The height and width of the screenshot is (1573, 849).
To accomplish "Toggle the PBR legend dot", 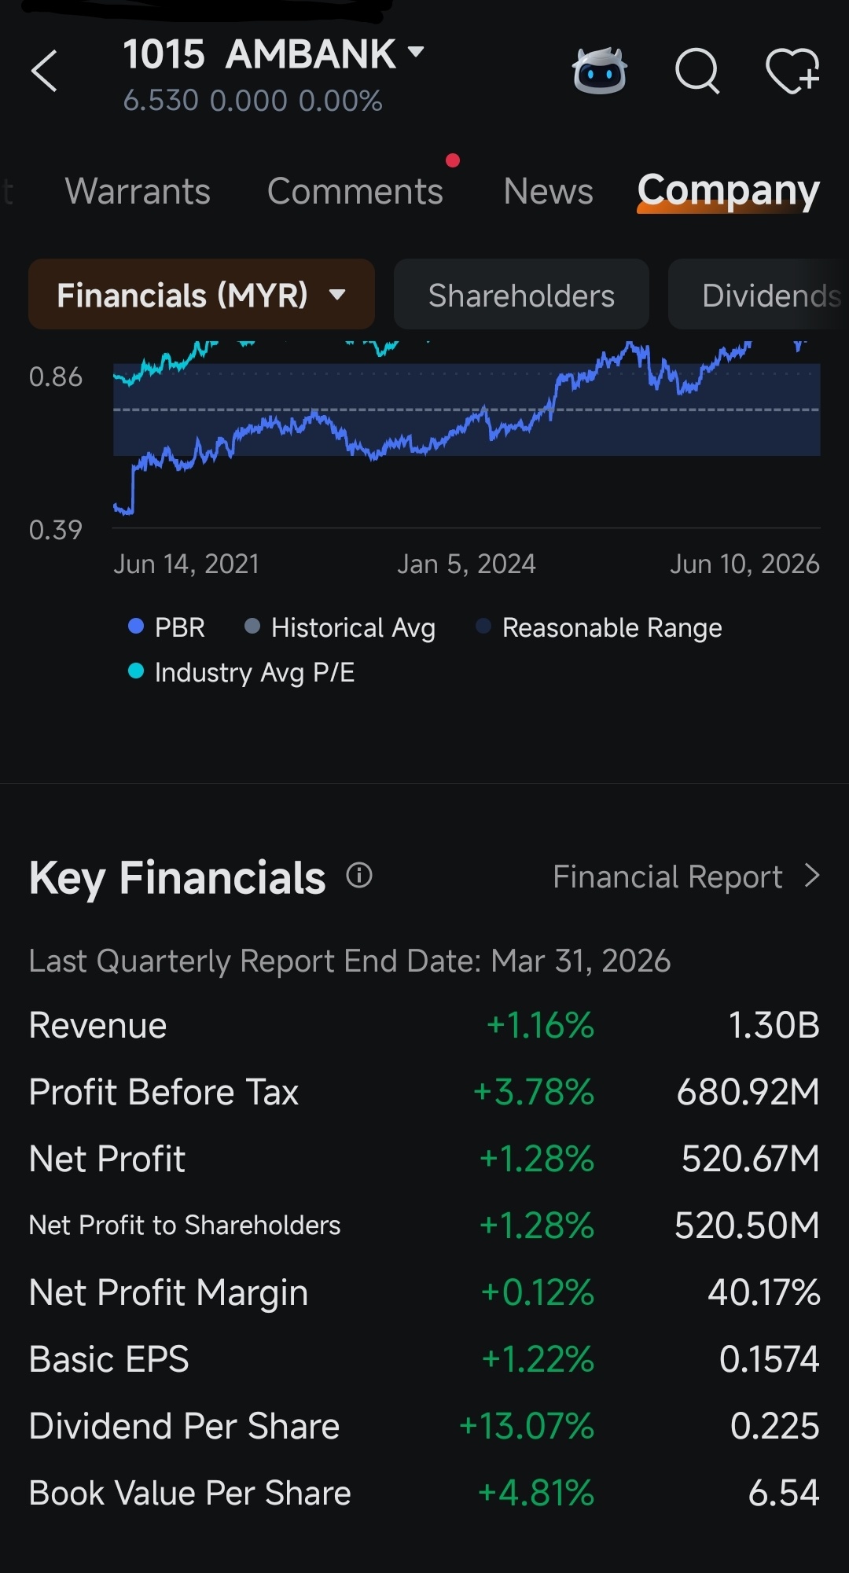I will pyautogui.click(x=136, y=626).
